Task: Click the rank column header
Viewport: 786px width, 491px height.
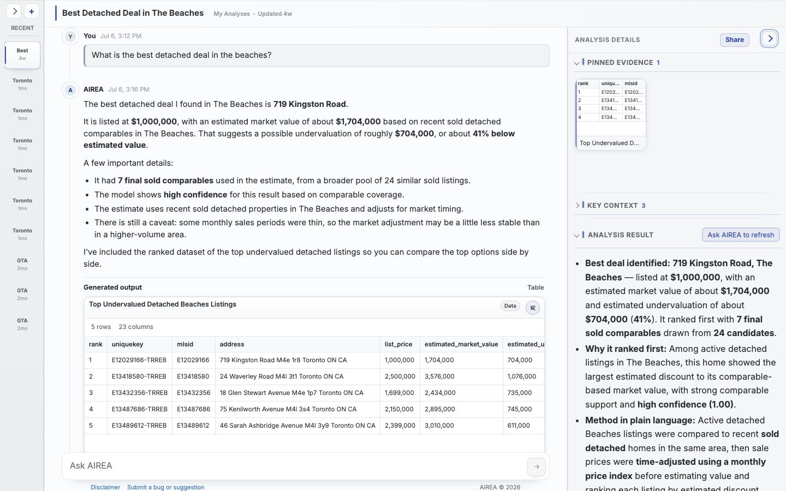Action: click(x=96, y=344)
